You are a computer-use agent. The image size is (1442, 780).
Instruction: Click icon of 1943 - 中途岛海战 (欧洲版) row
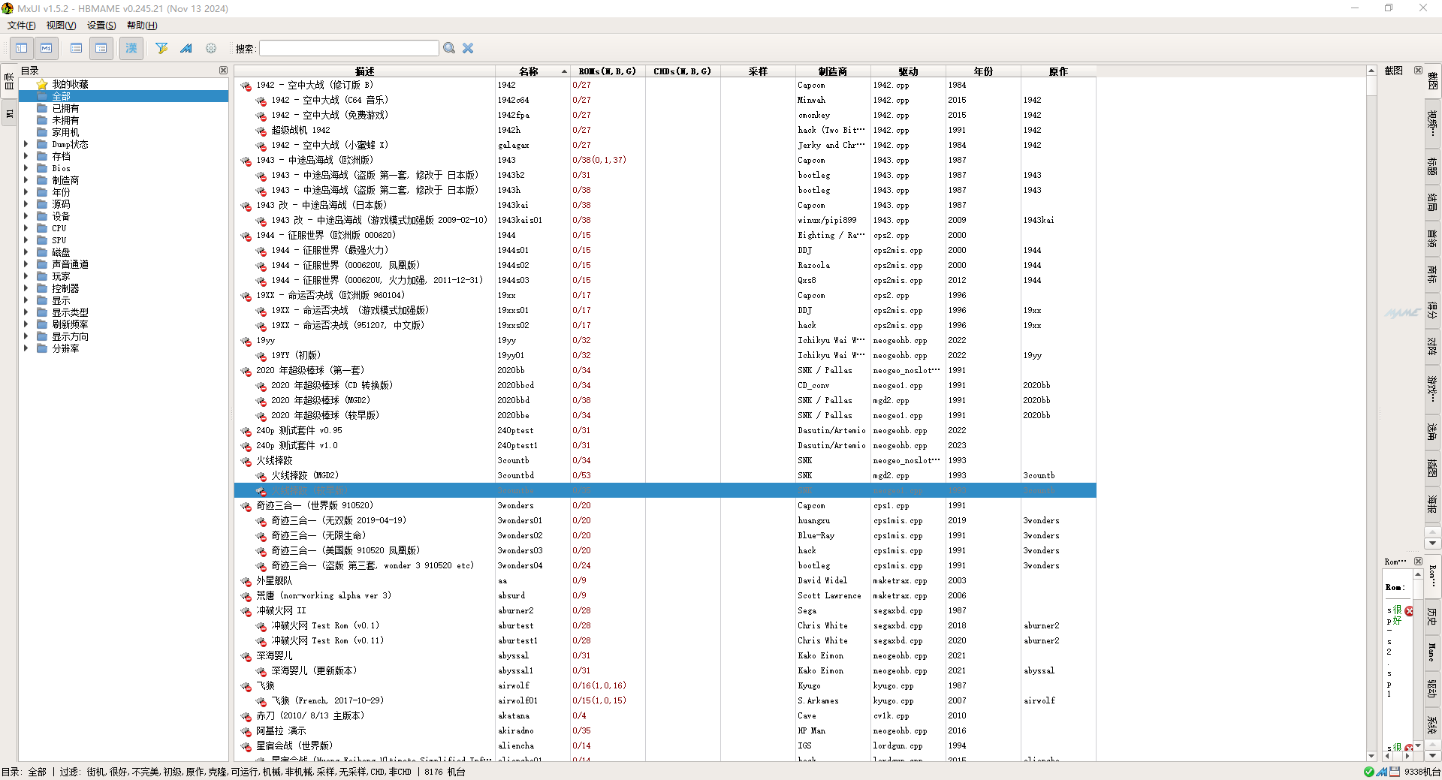[x=246, y=161]
